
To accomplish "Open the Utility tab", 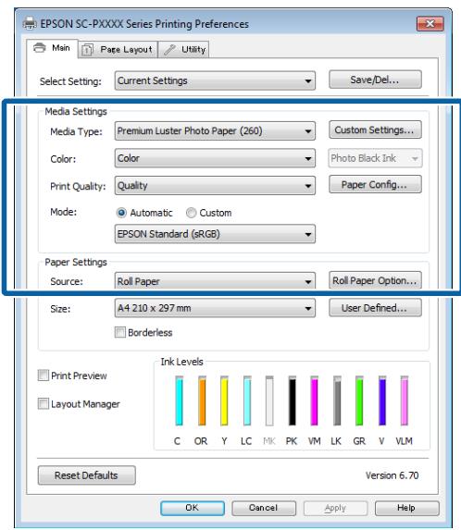I will tap(183, 50).
